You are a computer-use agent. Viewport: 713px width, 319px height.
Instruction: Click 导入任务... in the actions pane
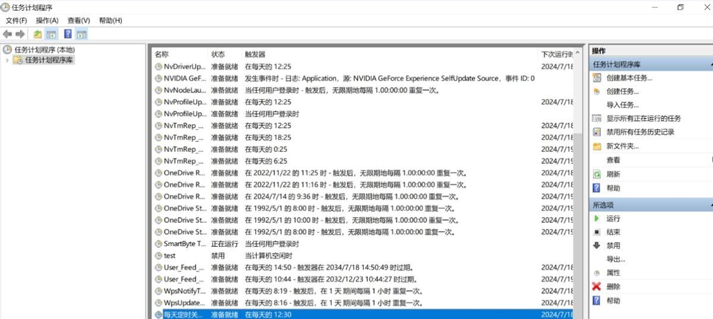[x=622, y=105]
